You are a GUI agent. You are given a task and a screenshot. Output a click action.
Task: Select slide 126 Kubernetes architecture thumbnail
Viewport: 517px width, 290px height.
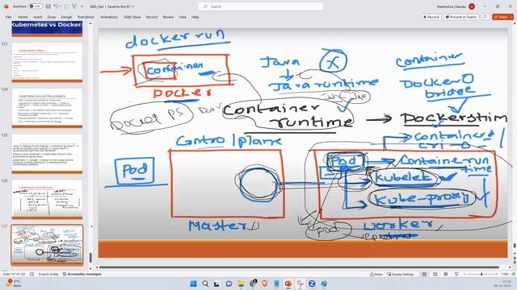[47, 199]
